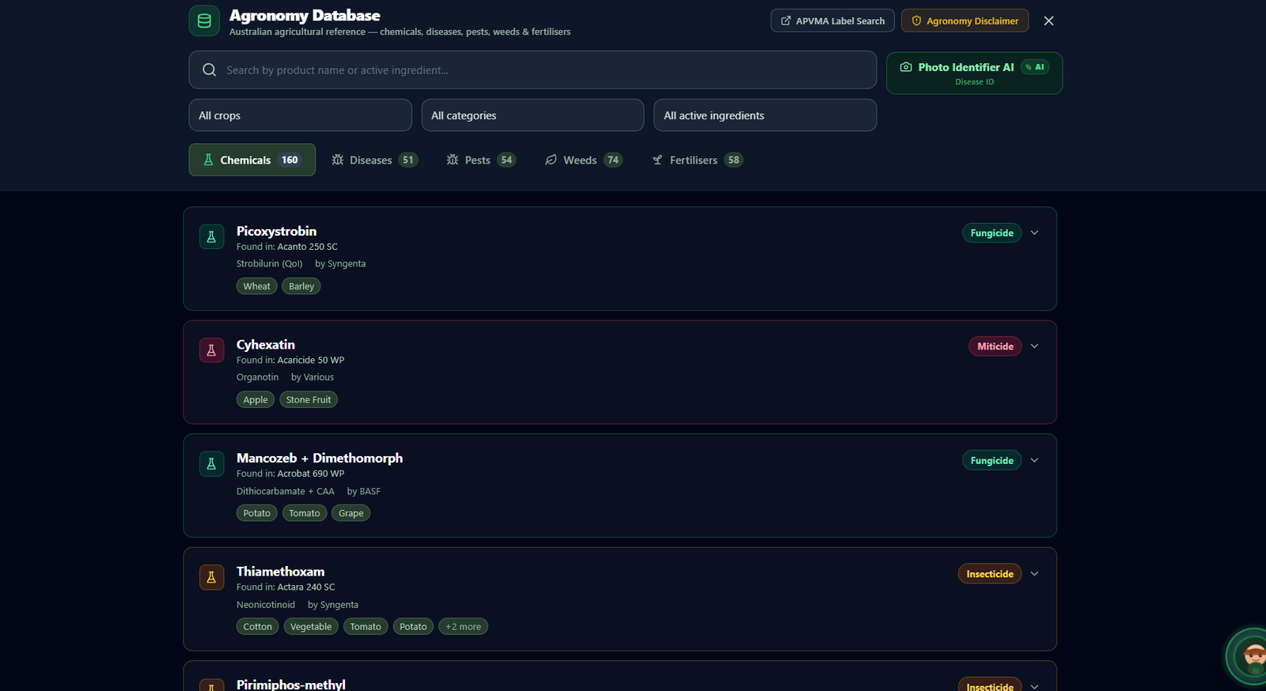Click the Thiamethoxam title
Screen dimensions: 1266x691
(280, 572)
